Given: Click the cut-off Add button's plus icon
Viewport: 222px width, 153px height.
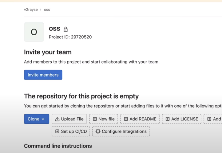Looking at the screenshot, I should pos(209,119).
